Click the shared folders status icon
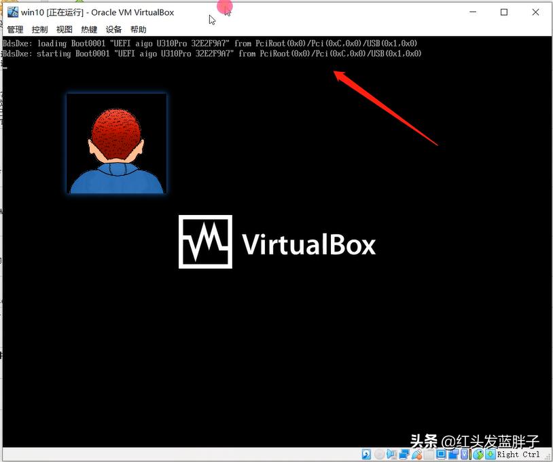This screenshot has width=553, height=462. pyautogui.click(x=427, y=455)
